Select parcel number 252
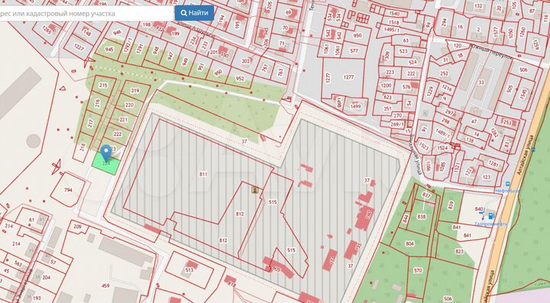Image resolution: width=550 pixels, height=303 pixels. [x=444, y=73]
